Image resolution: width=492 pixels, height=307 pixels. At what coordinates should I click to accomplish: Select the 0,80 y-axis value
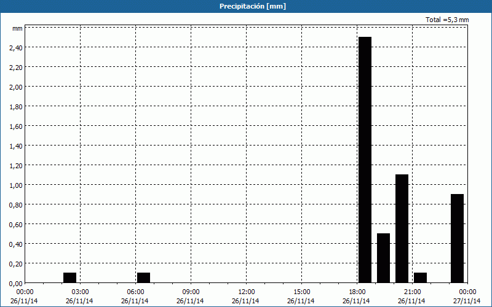pyautogui.click(x=16, y=204)
